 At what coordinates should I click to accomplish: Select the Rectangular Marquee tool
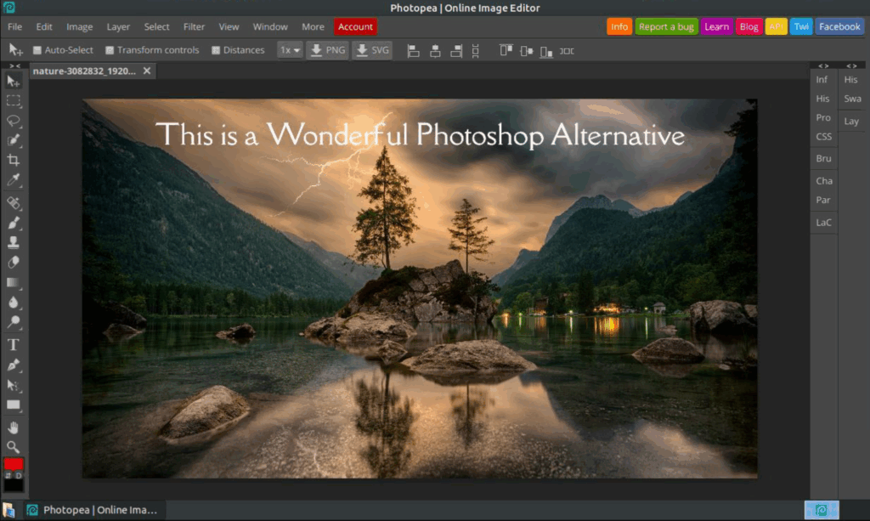click(x=14, y=100)
